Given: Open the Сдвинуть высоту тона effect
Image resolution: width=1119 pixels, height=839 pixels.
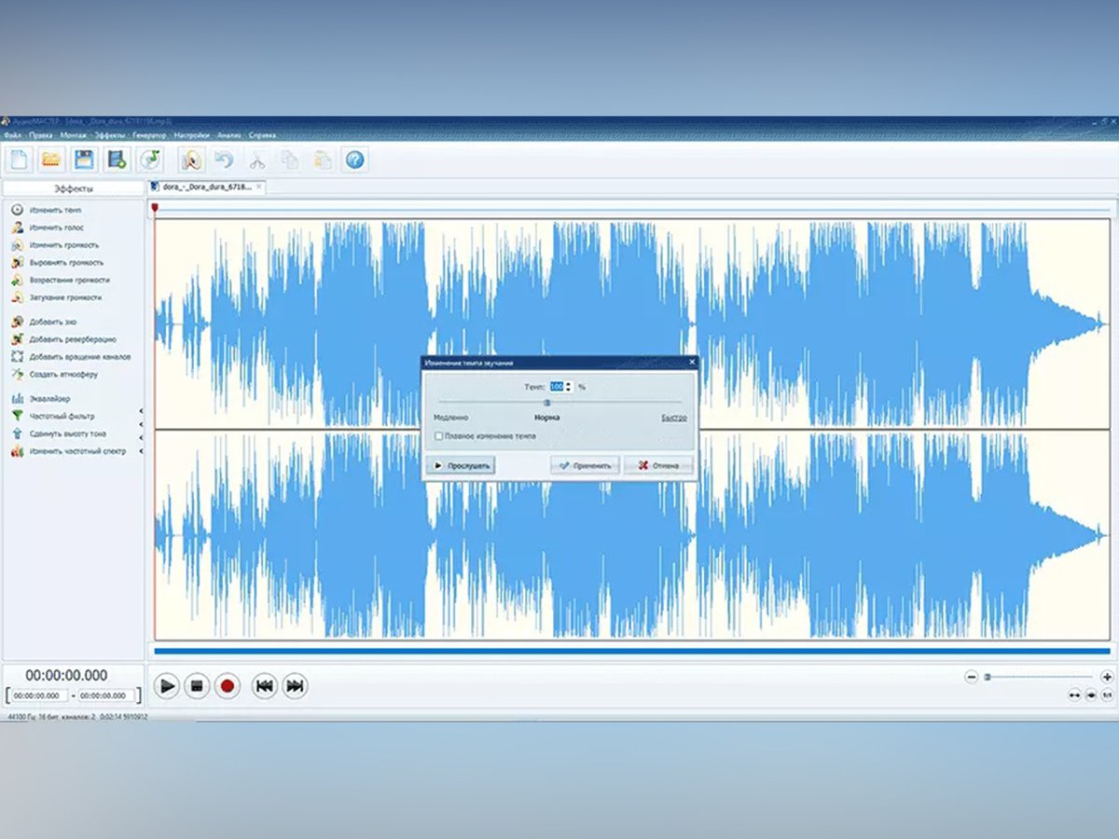Looking at the screenshot, I should point(59,433).
